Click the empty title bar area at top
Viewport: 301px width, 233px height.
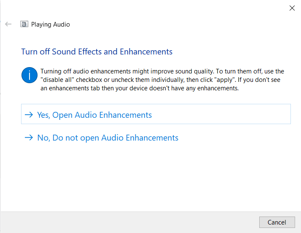148,8
